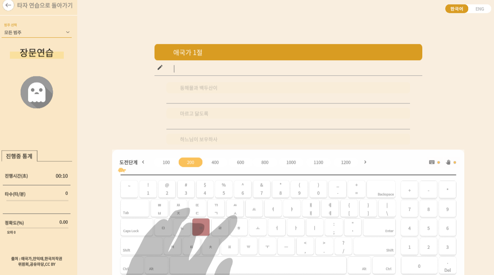Click the ㅎ key on virtual keyboard
The image size is (494, 275).
239,227
